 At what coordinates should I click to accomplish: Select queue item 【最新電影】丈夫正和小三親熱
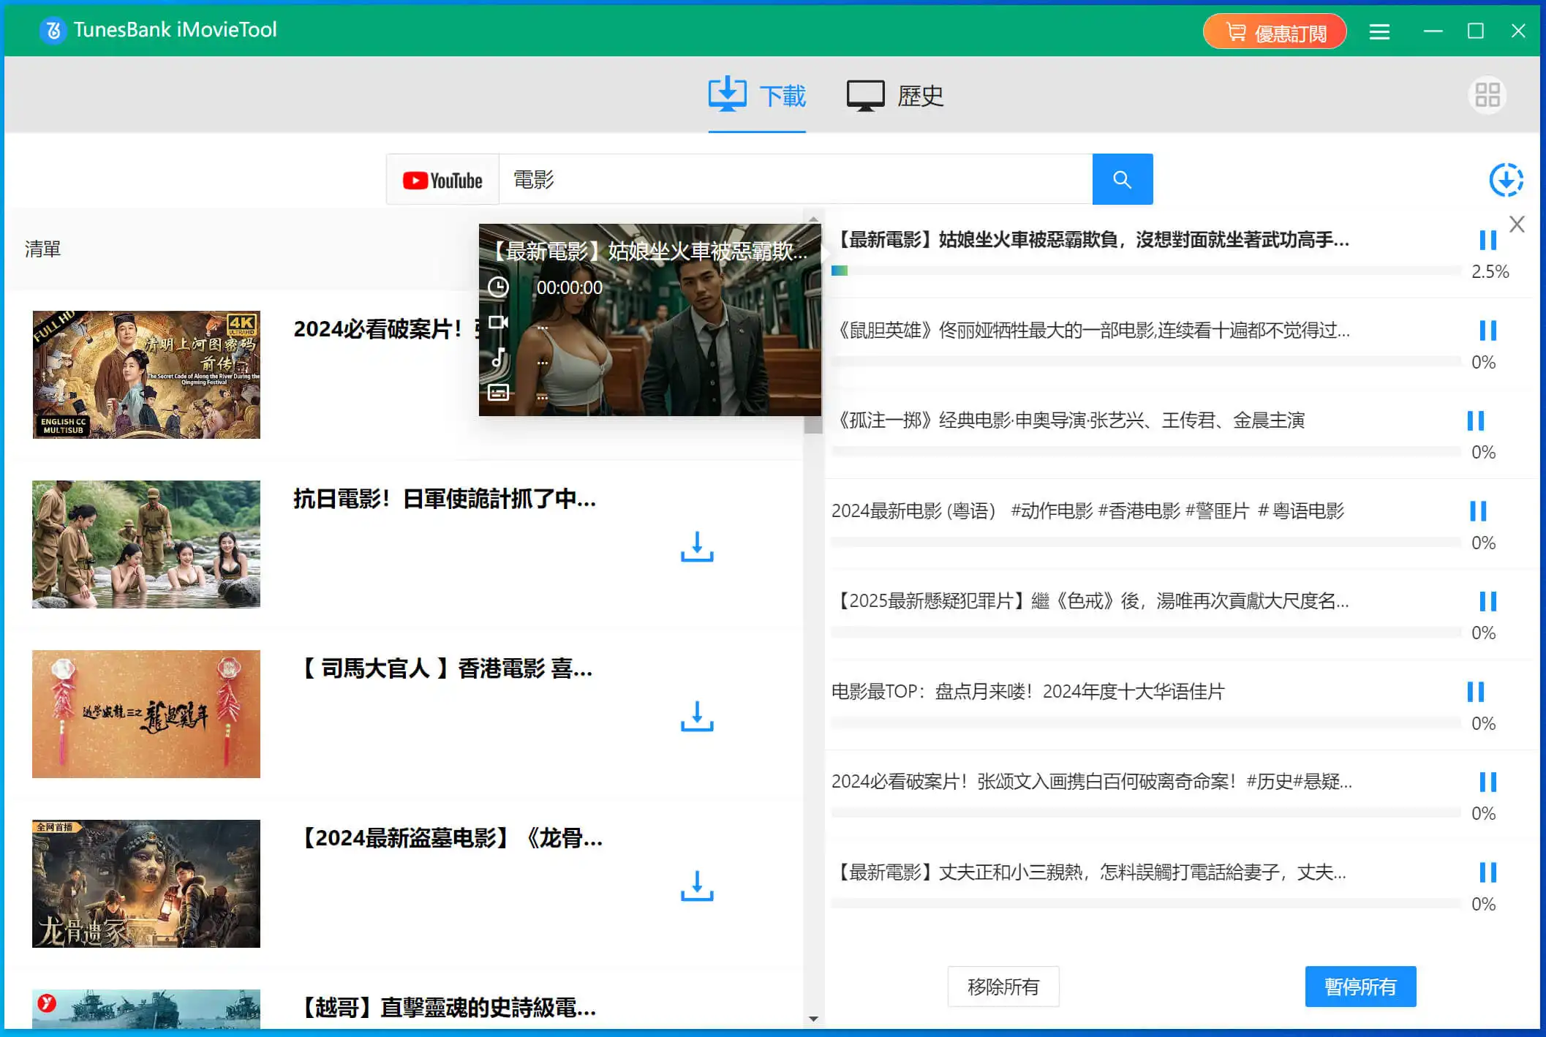tap(1090, 872)
